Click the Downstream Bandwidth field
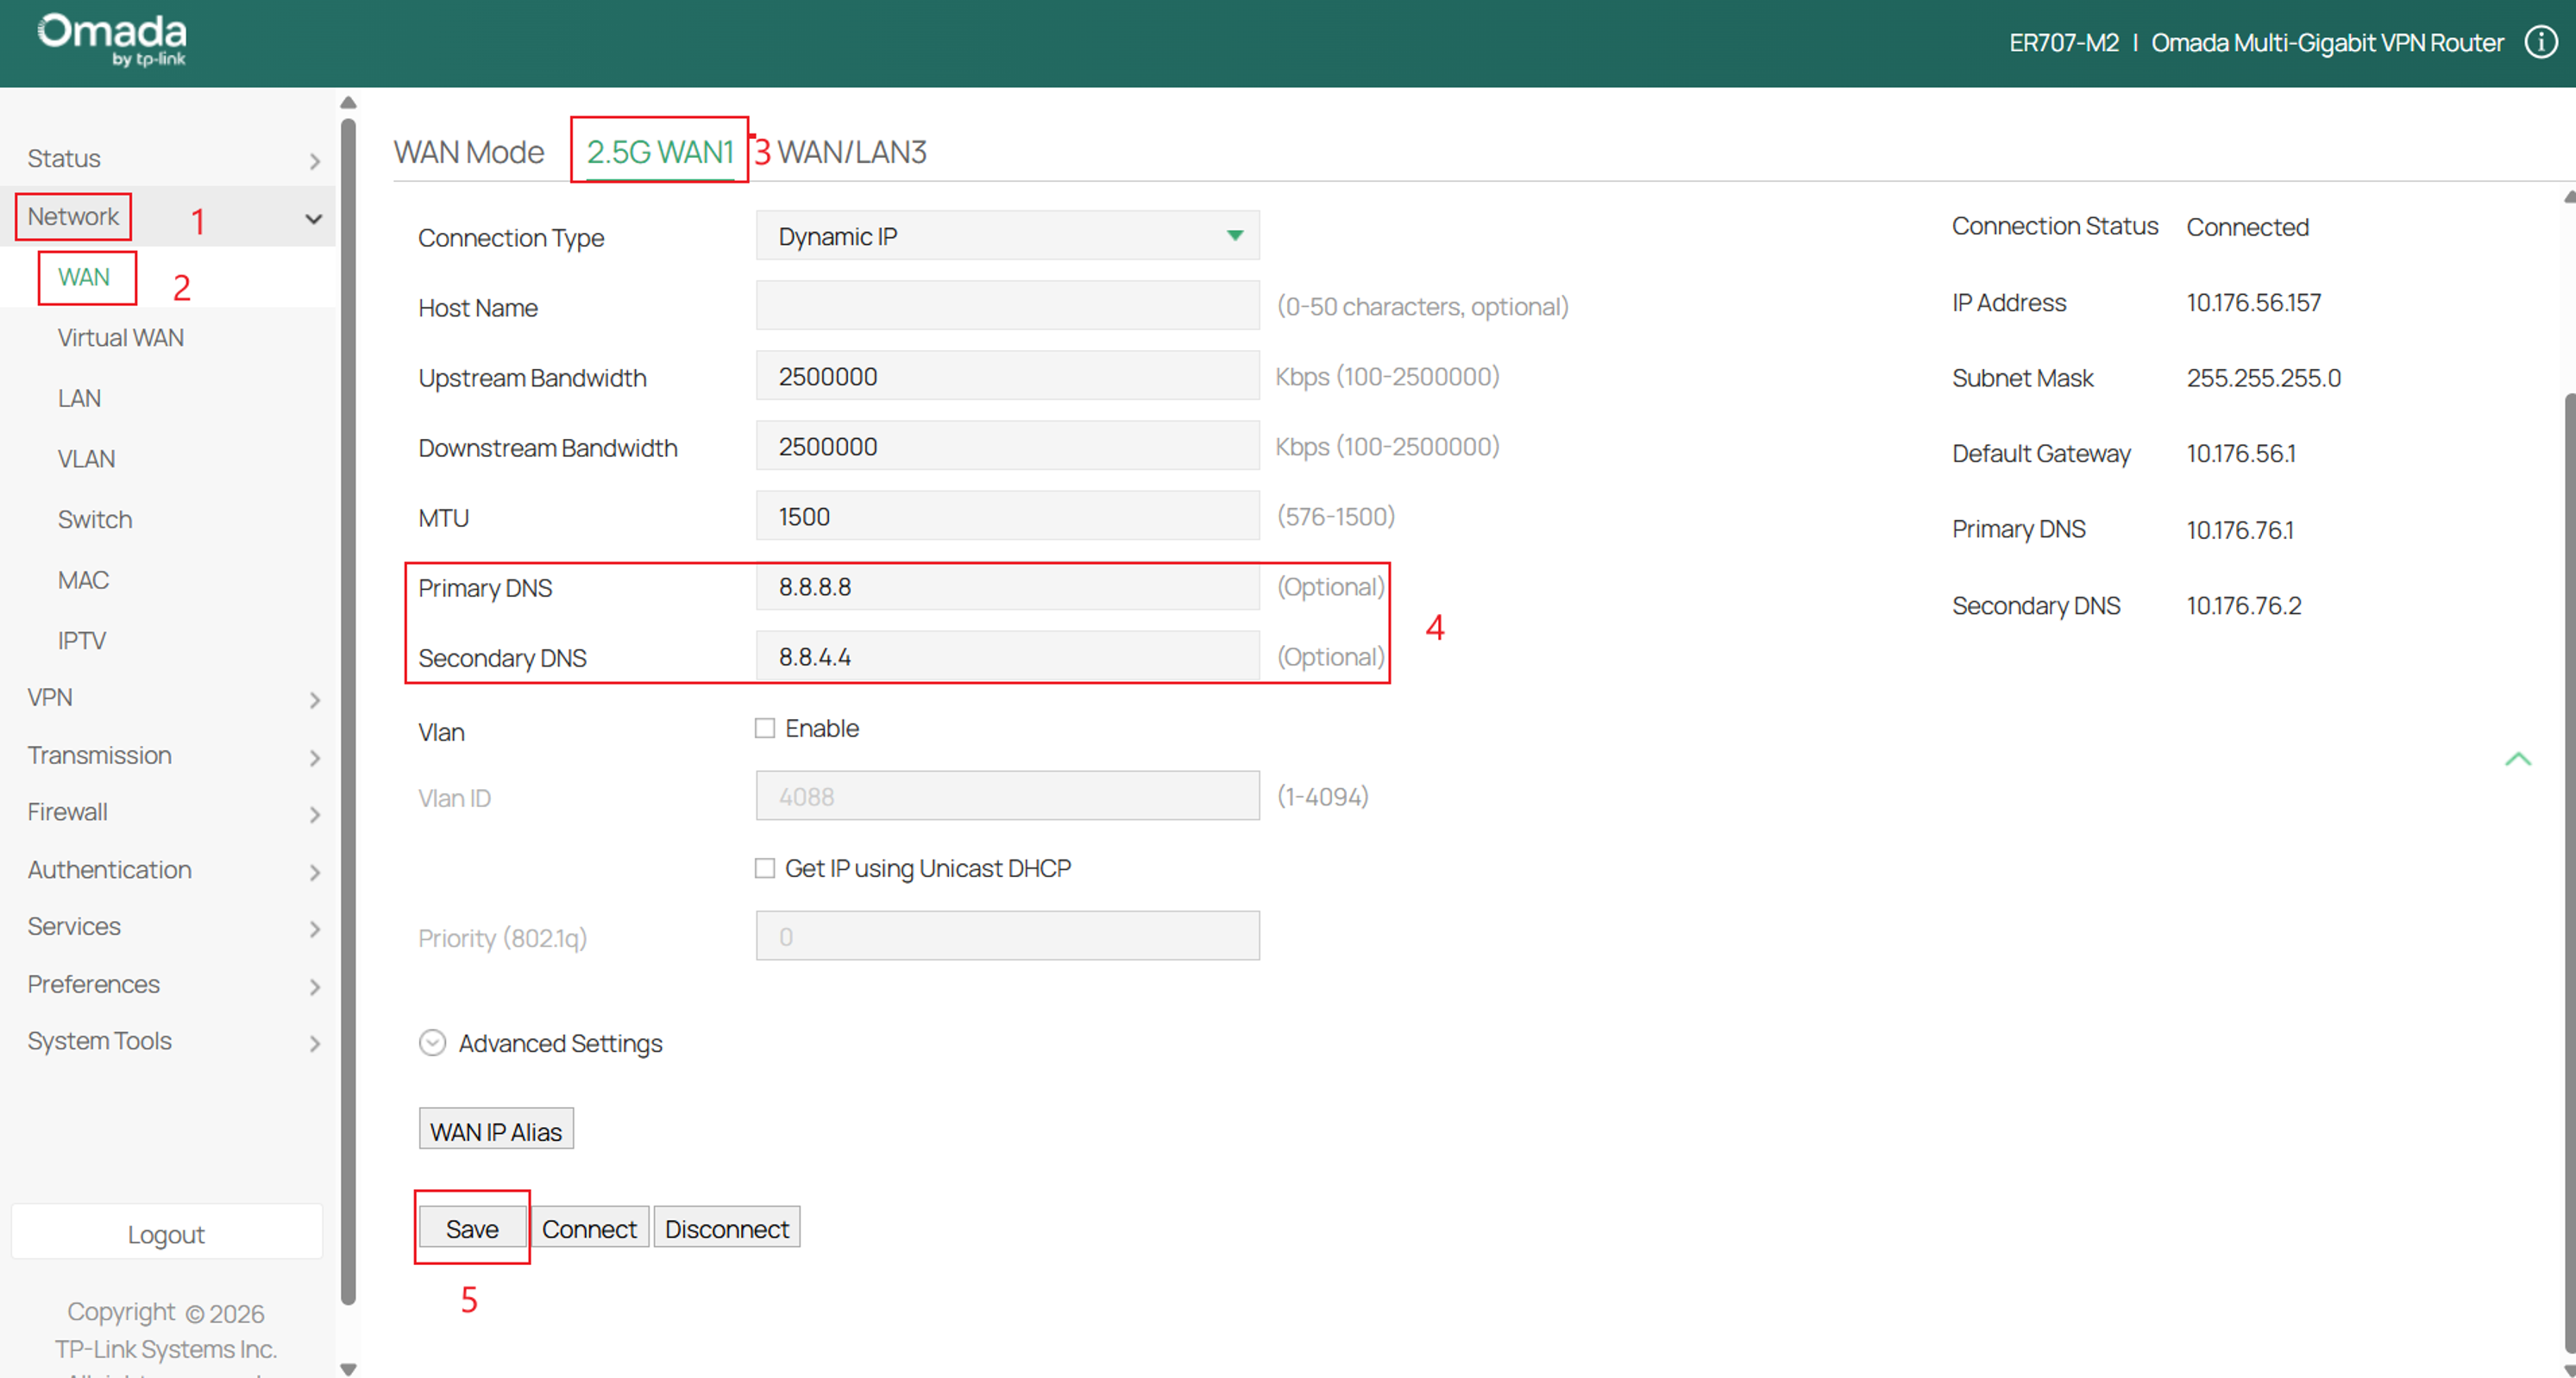2576x1378 pixels. (x=1007, y=446)
